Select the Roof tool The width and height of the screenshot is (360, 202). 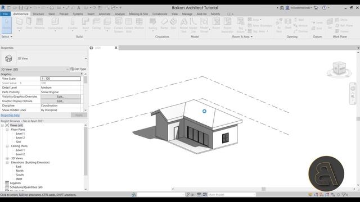85,24
